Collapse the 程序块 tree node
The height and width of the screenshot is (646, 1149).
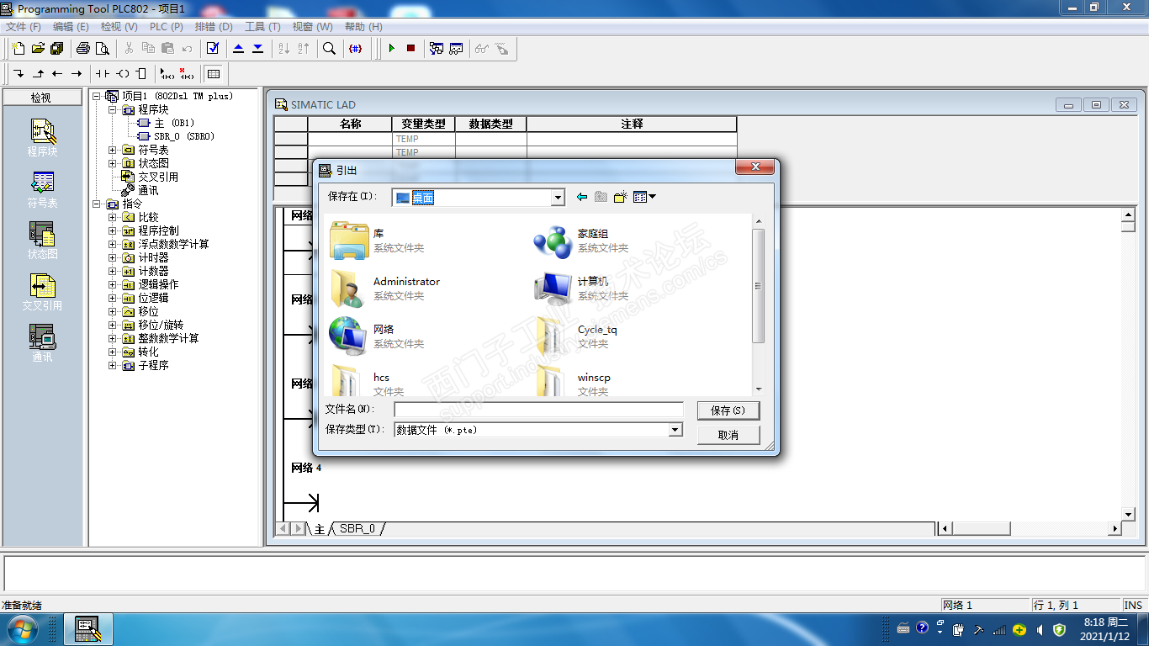(x=113, y=109)
